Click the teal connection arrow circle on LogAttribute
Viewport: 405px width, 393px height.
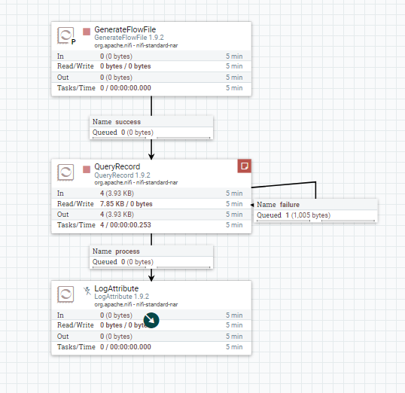click(151, 321)
